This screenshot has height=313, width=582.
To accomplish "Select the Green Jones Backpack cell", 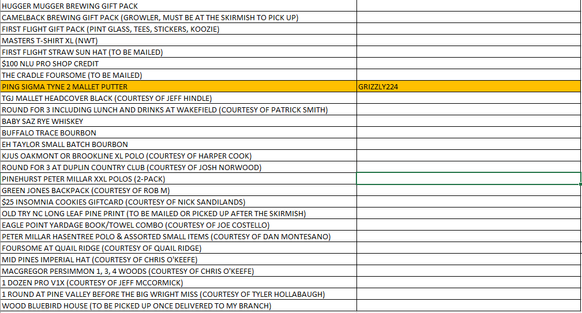I will click(x=179, y=190).
